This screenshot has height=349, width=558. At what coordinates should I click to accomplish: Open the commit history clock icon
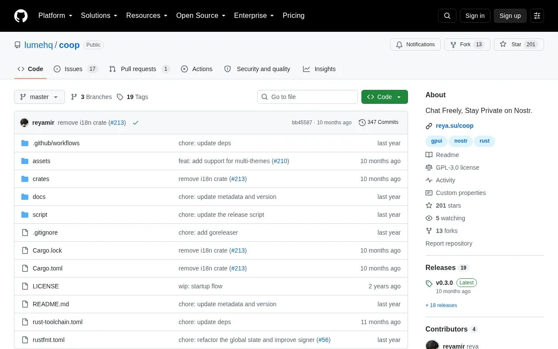362,123
